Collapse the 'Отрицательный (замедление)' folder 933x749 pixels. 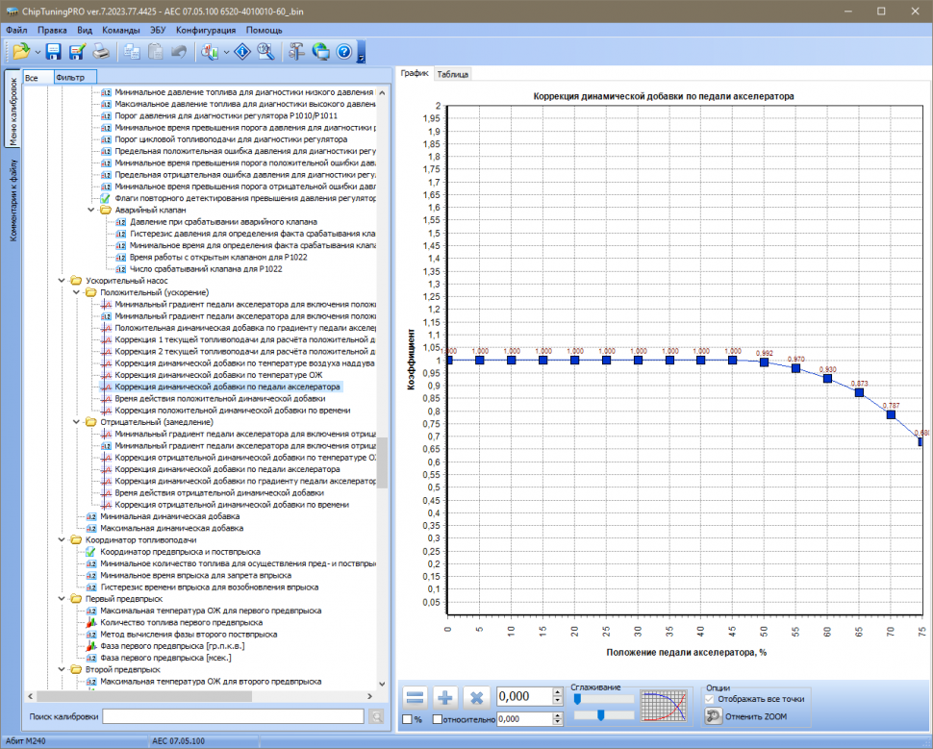[x=78, y=421]
